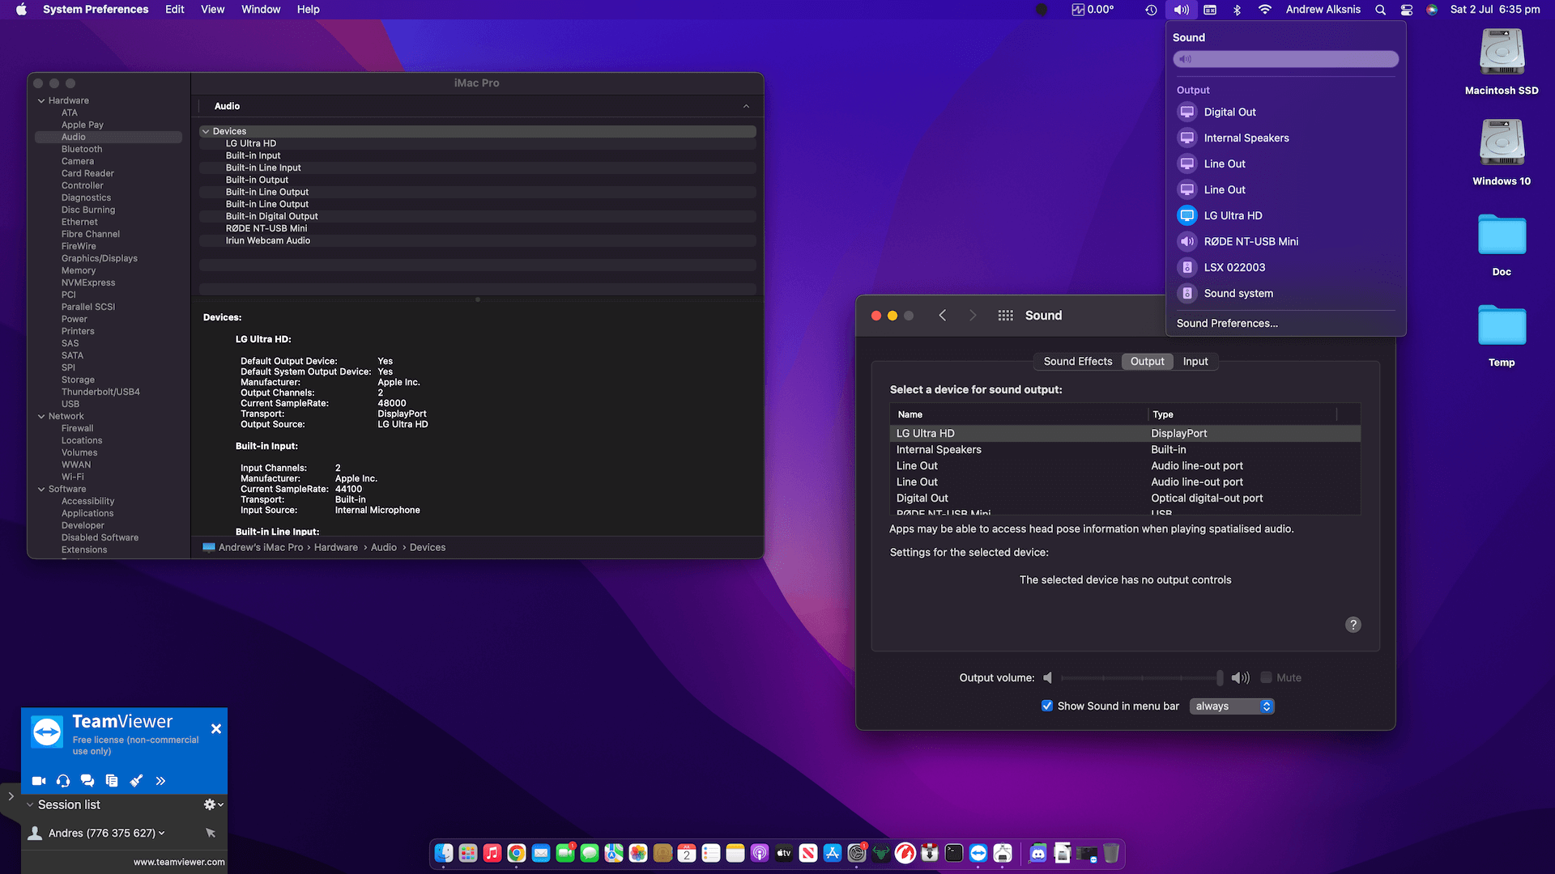Select the TeamViewer whiteboard brush icon
The width and height of the screenshot is (1555, 874).
click(136, 780)
